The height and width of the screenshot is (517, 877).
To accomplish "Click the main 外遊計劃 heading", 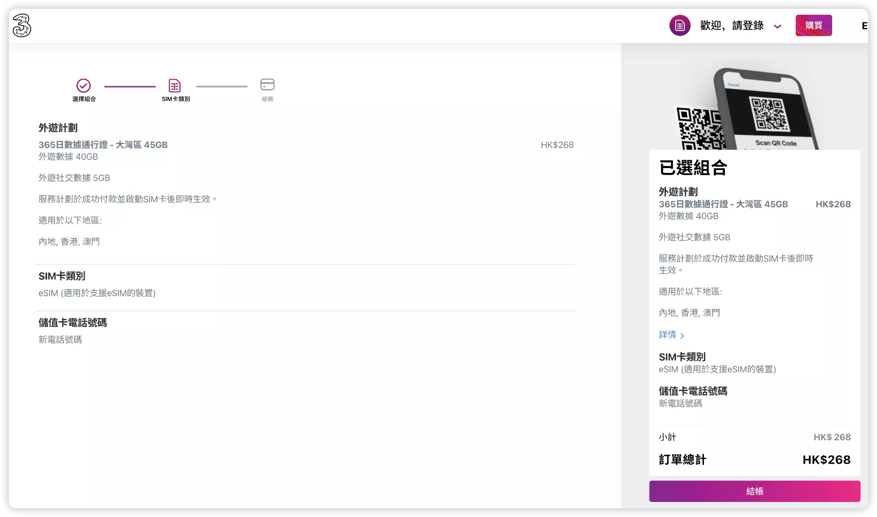I will coord(58,128).
